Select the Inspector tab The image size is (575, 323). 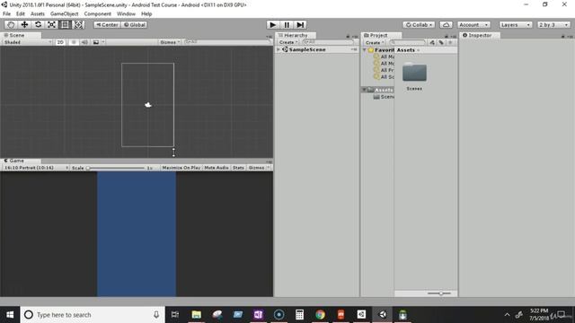pyautogui.click(x=480, y=35)
